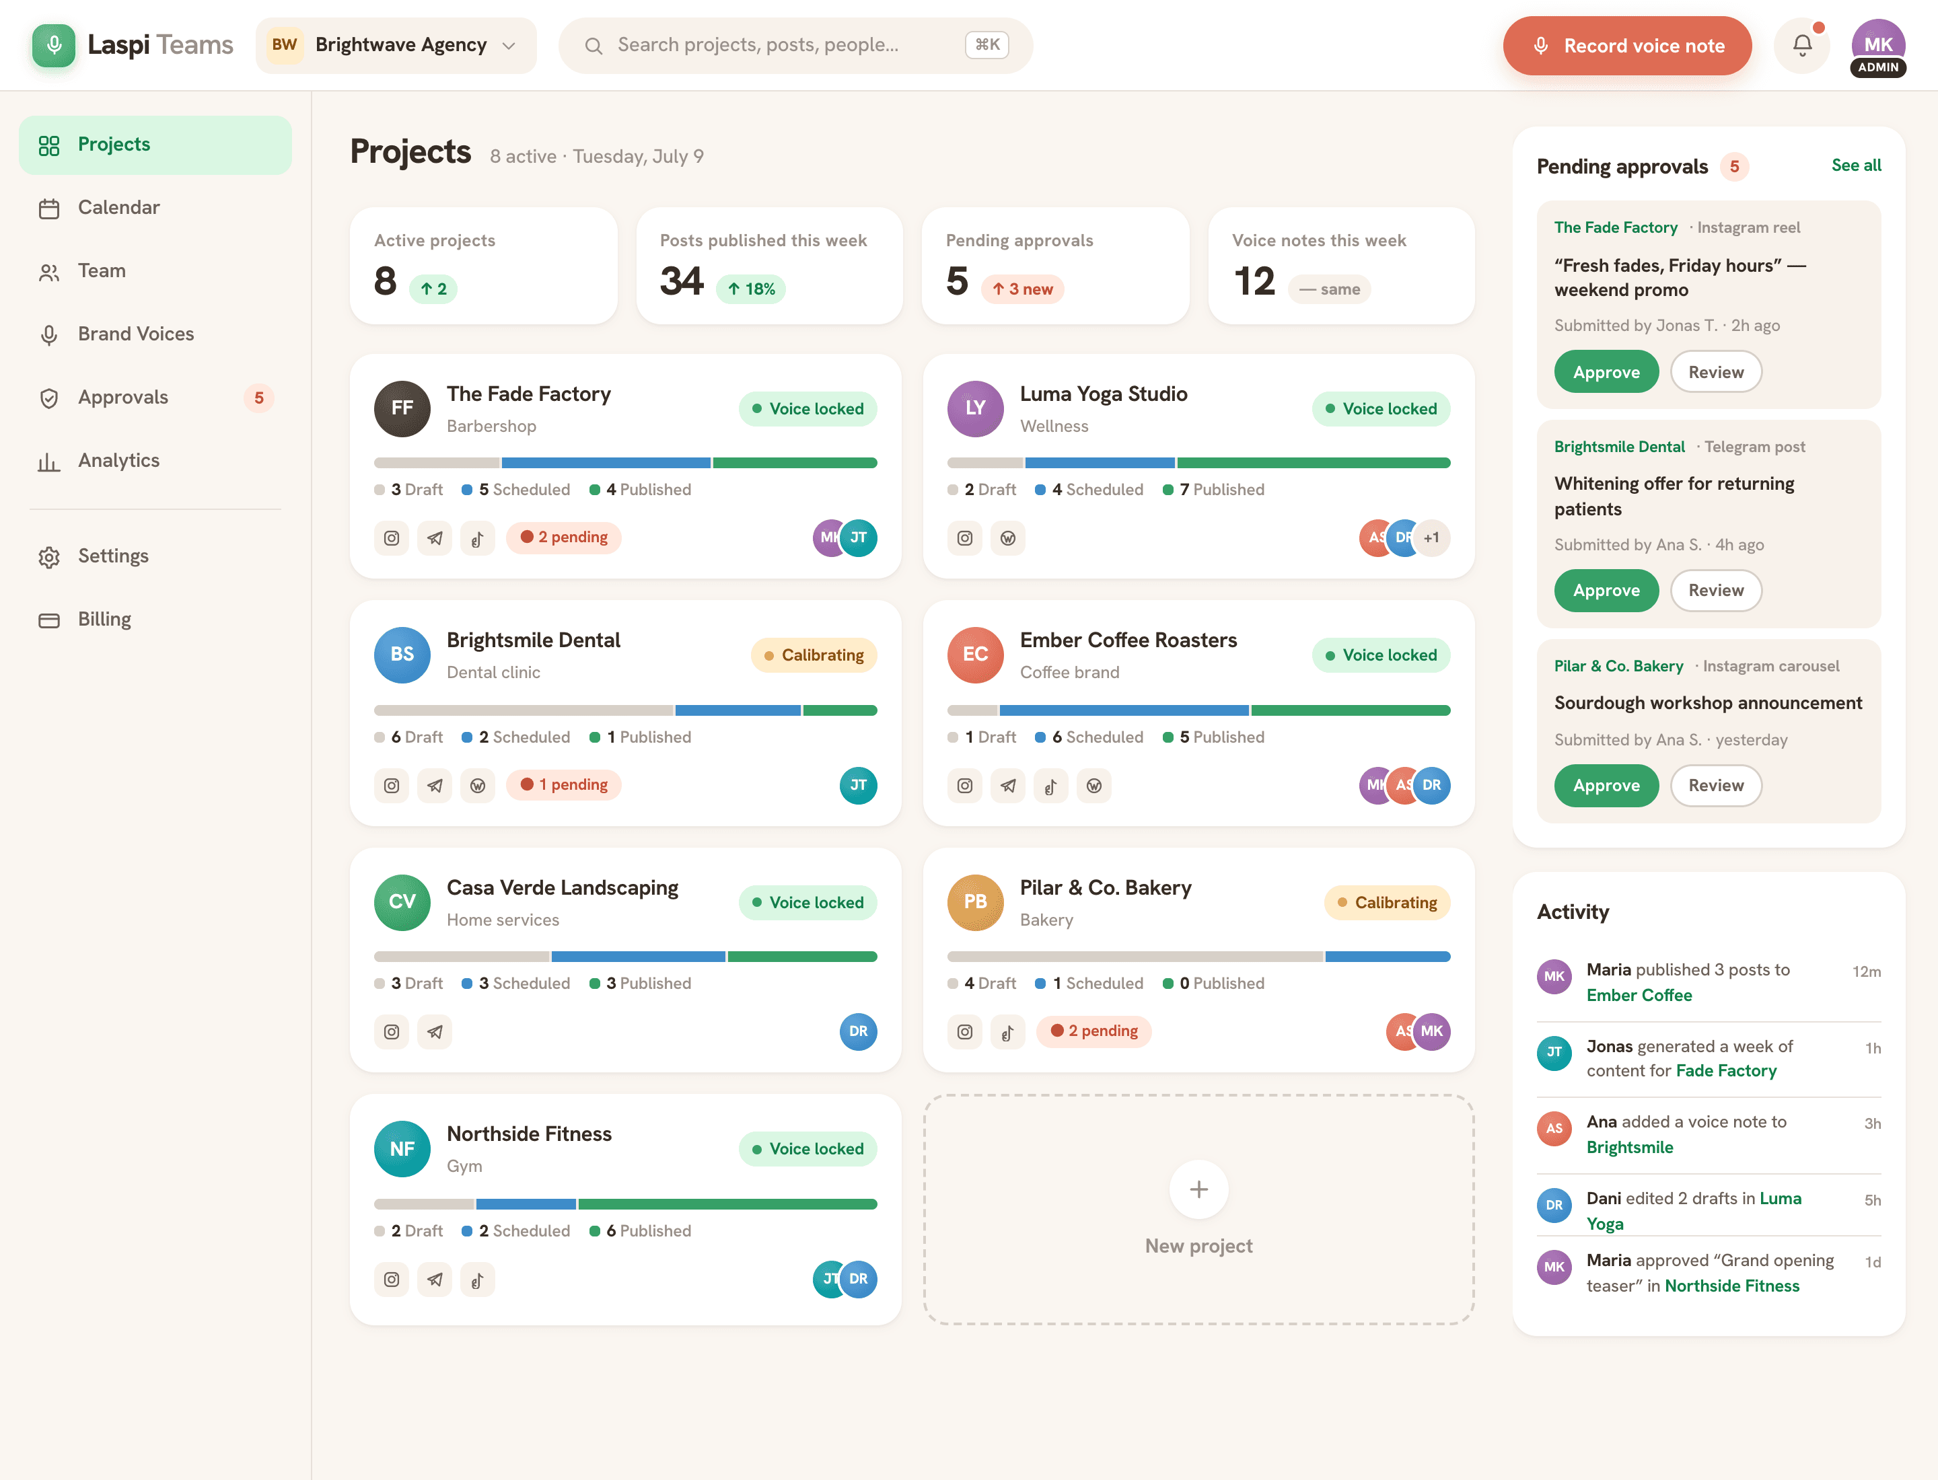Click Northside Fitness progress bar
Viewport: 1938px width, 1480px height.
pos(625,1204)
